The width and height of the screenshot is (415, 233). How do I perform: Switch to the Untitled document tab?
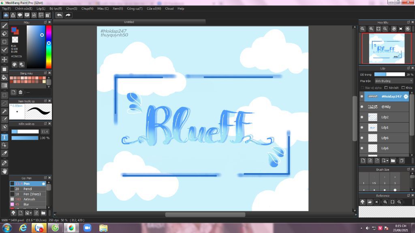pyautogui.click(x=129, y=22)
